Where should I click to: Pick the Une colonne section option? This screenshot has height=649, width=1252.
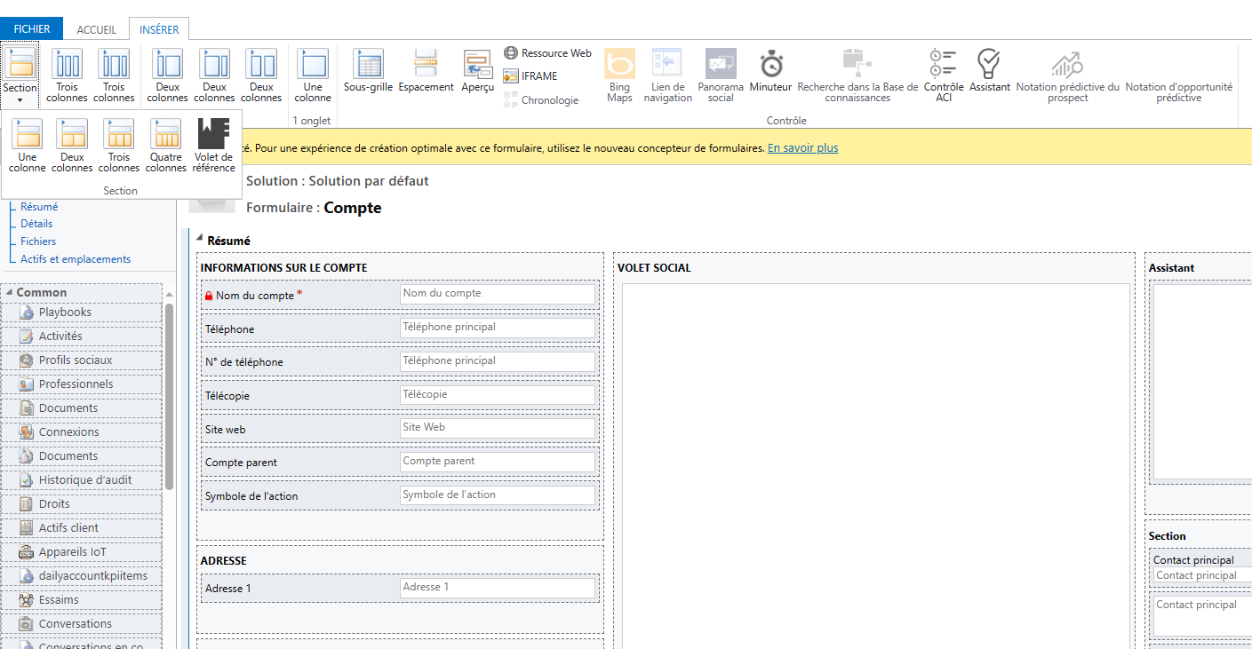(28, 146)
